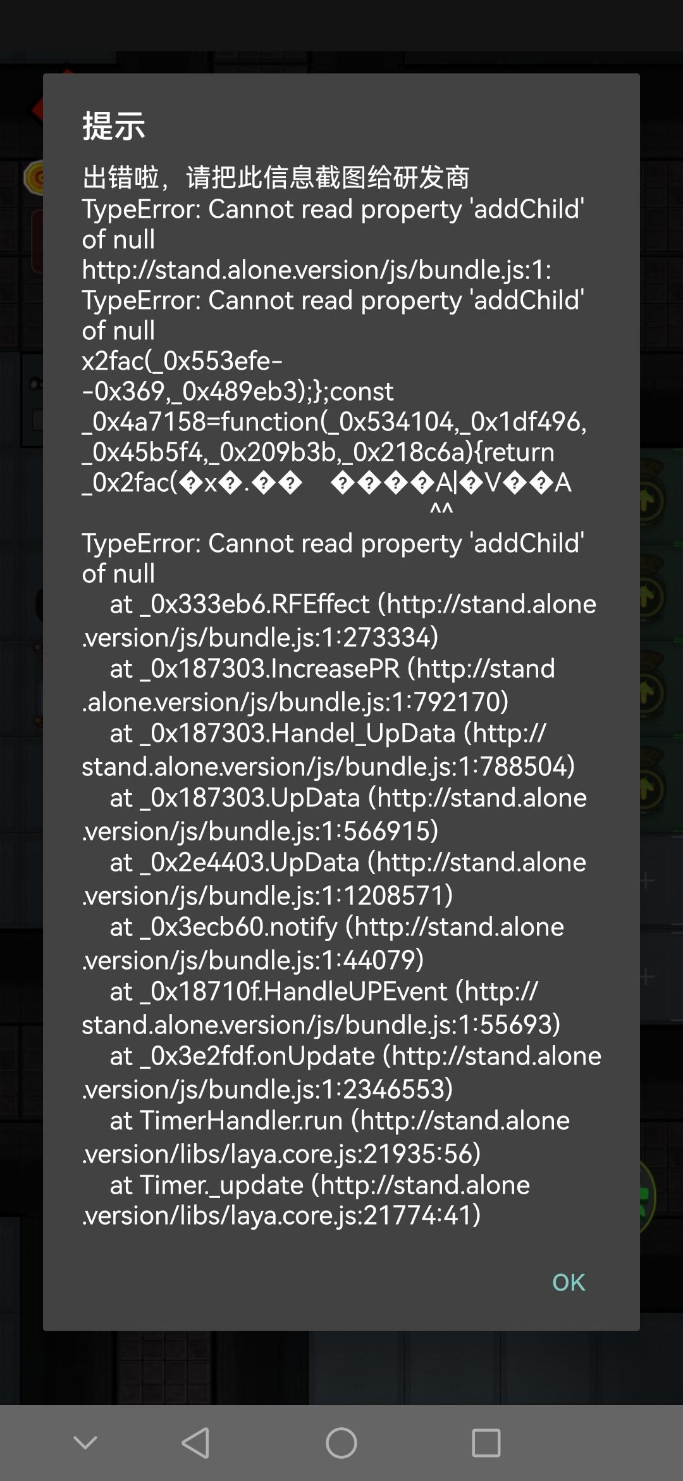Tap the Timer._update stack trace line
The width and height of the screenshot is (683, 1481).
306,1200
